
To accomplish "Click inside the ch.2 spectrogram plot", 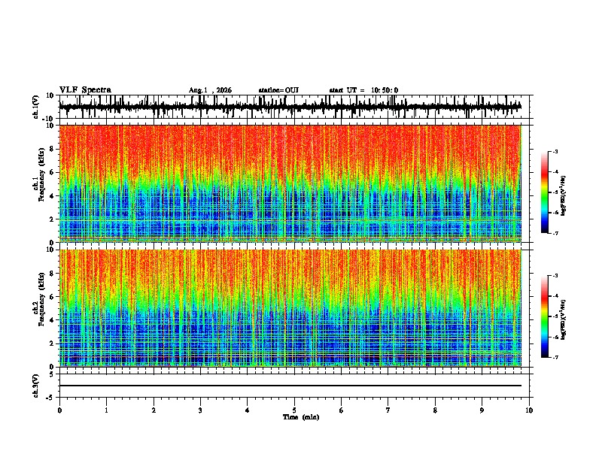I will click(290, 308).
